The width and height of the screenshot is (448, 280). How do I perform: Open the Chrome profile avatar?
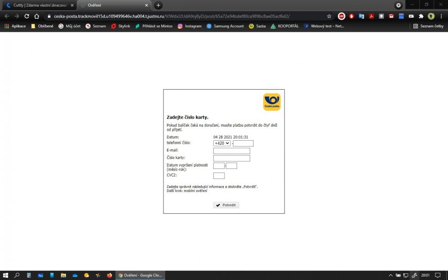tap(431, 16)
